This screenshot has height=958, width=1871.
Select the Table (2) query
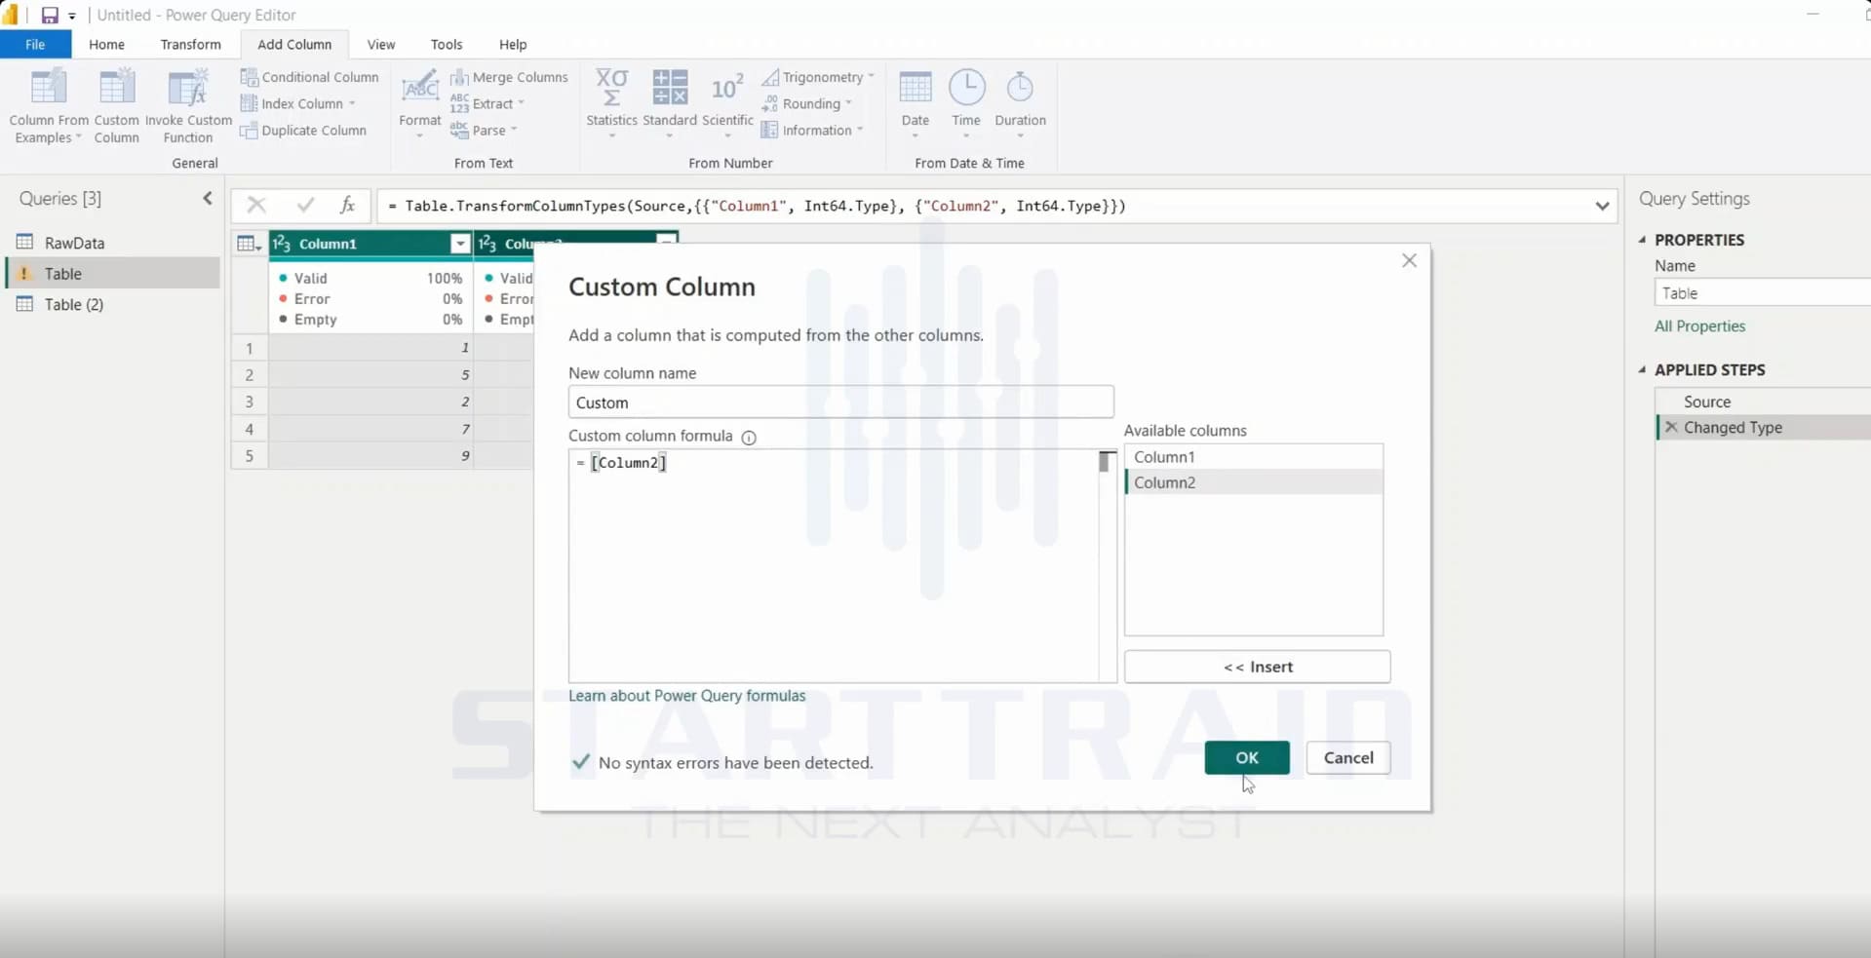74,304
